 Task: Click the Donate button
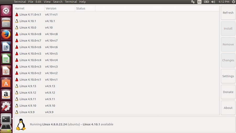point(228,92)
